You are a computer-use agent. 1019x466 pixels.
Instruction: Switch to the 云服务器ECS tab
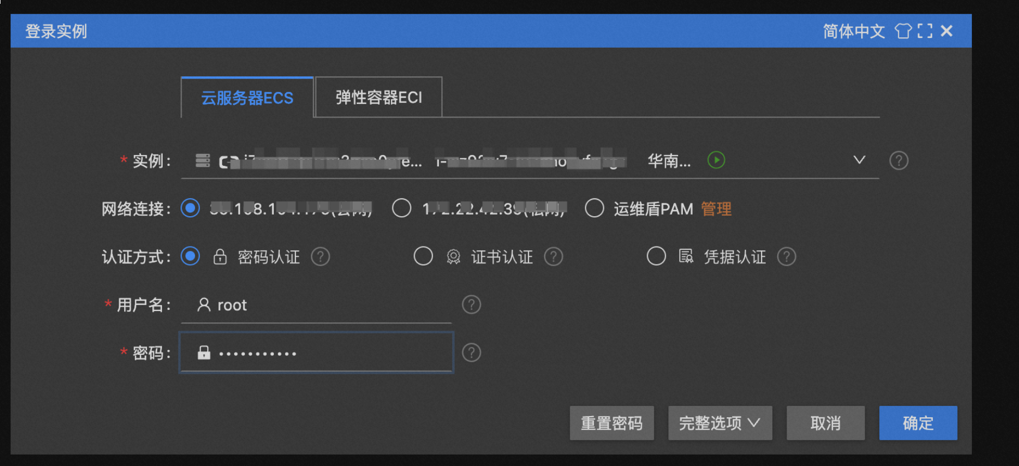(x=247, y=98)
